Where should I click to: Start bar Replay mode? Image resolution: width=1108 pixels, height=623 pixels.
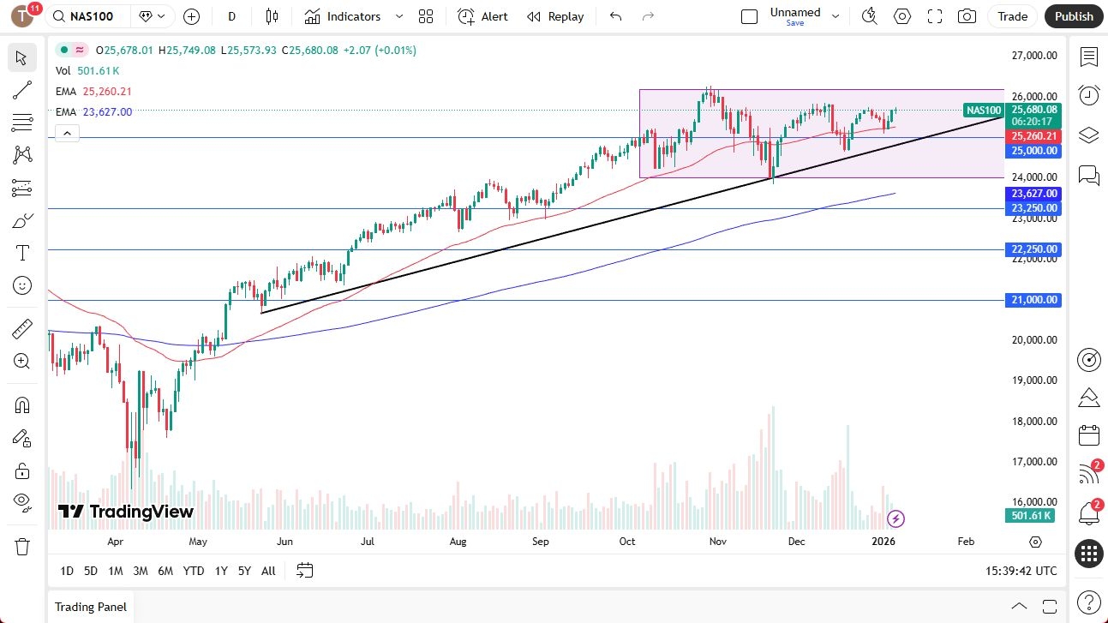tap(555, 16)
